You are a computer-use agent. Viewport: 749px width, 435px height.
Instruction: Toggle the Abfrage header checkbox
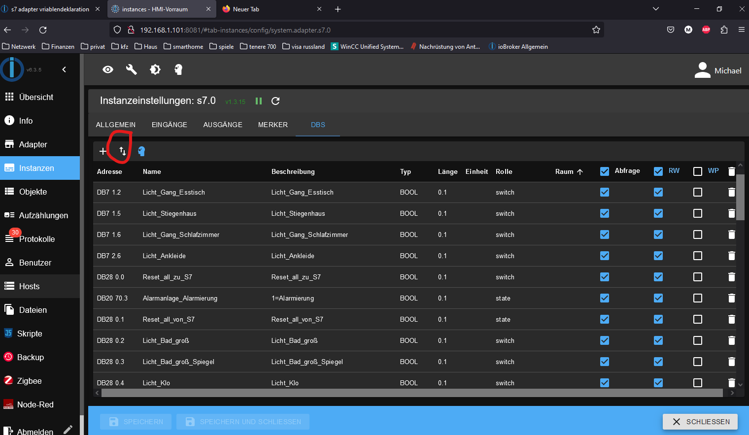pyautogui.click(x=605, y=171)
